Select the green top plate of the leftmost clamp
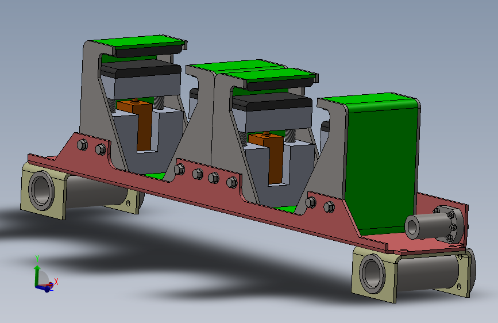 tap(140, 41)
